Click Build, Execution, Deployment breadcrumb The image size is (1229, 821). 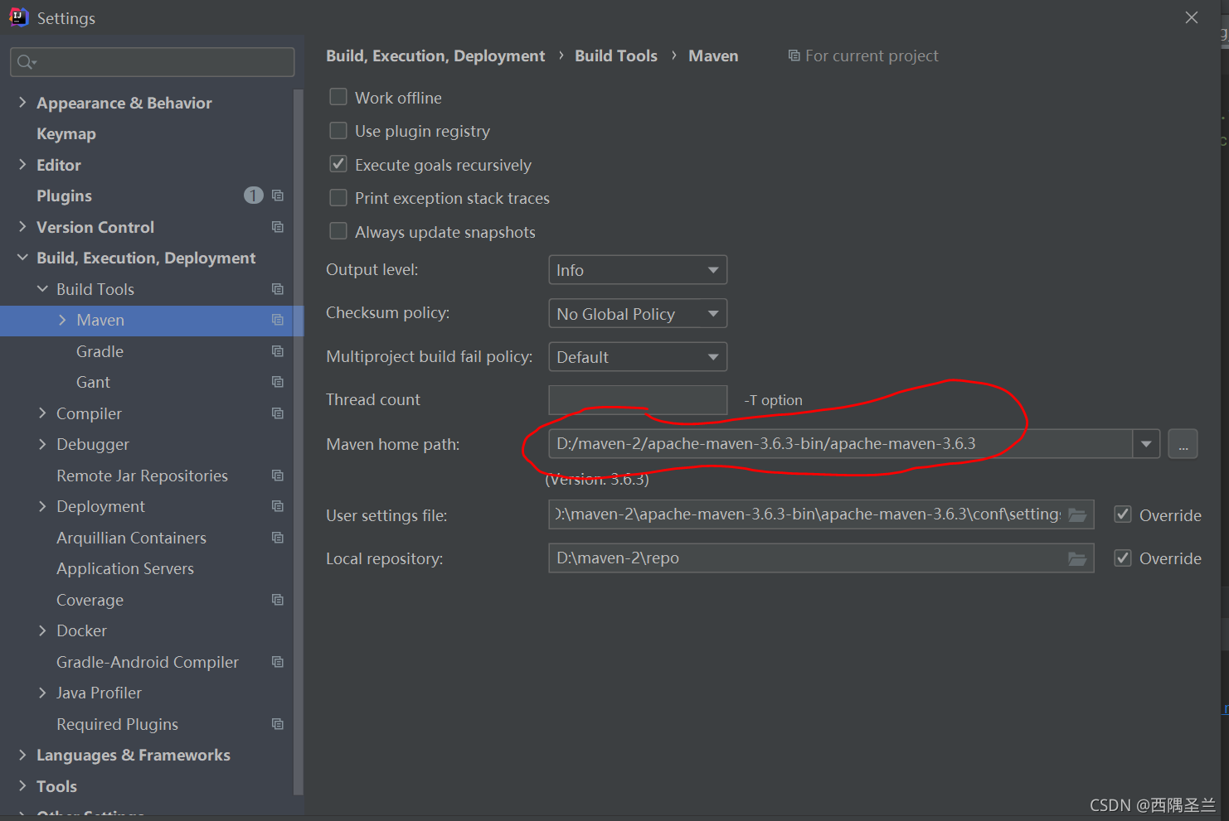[435, 56]
